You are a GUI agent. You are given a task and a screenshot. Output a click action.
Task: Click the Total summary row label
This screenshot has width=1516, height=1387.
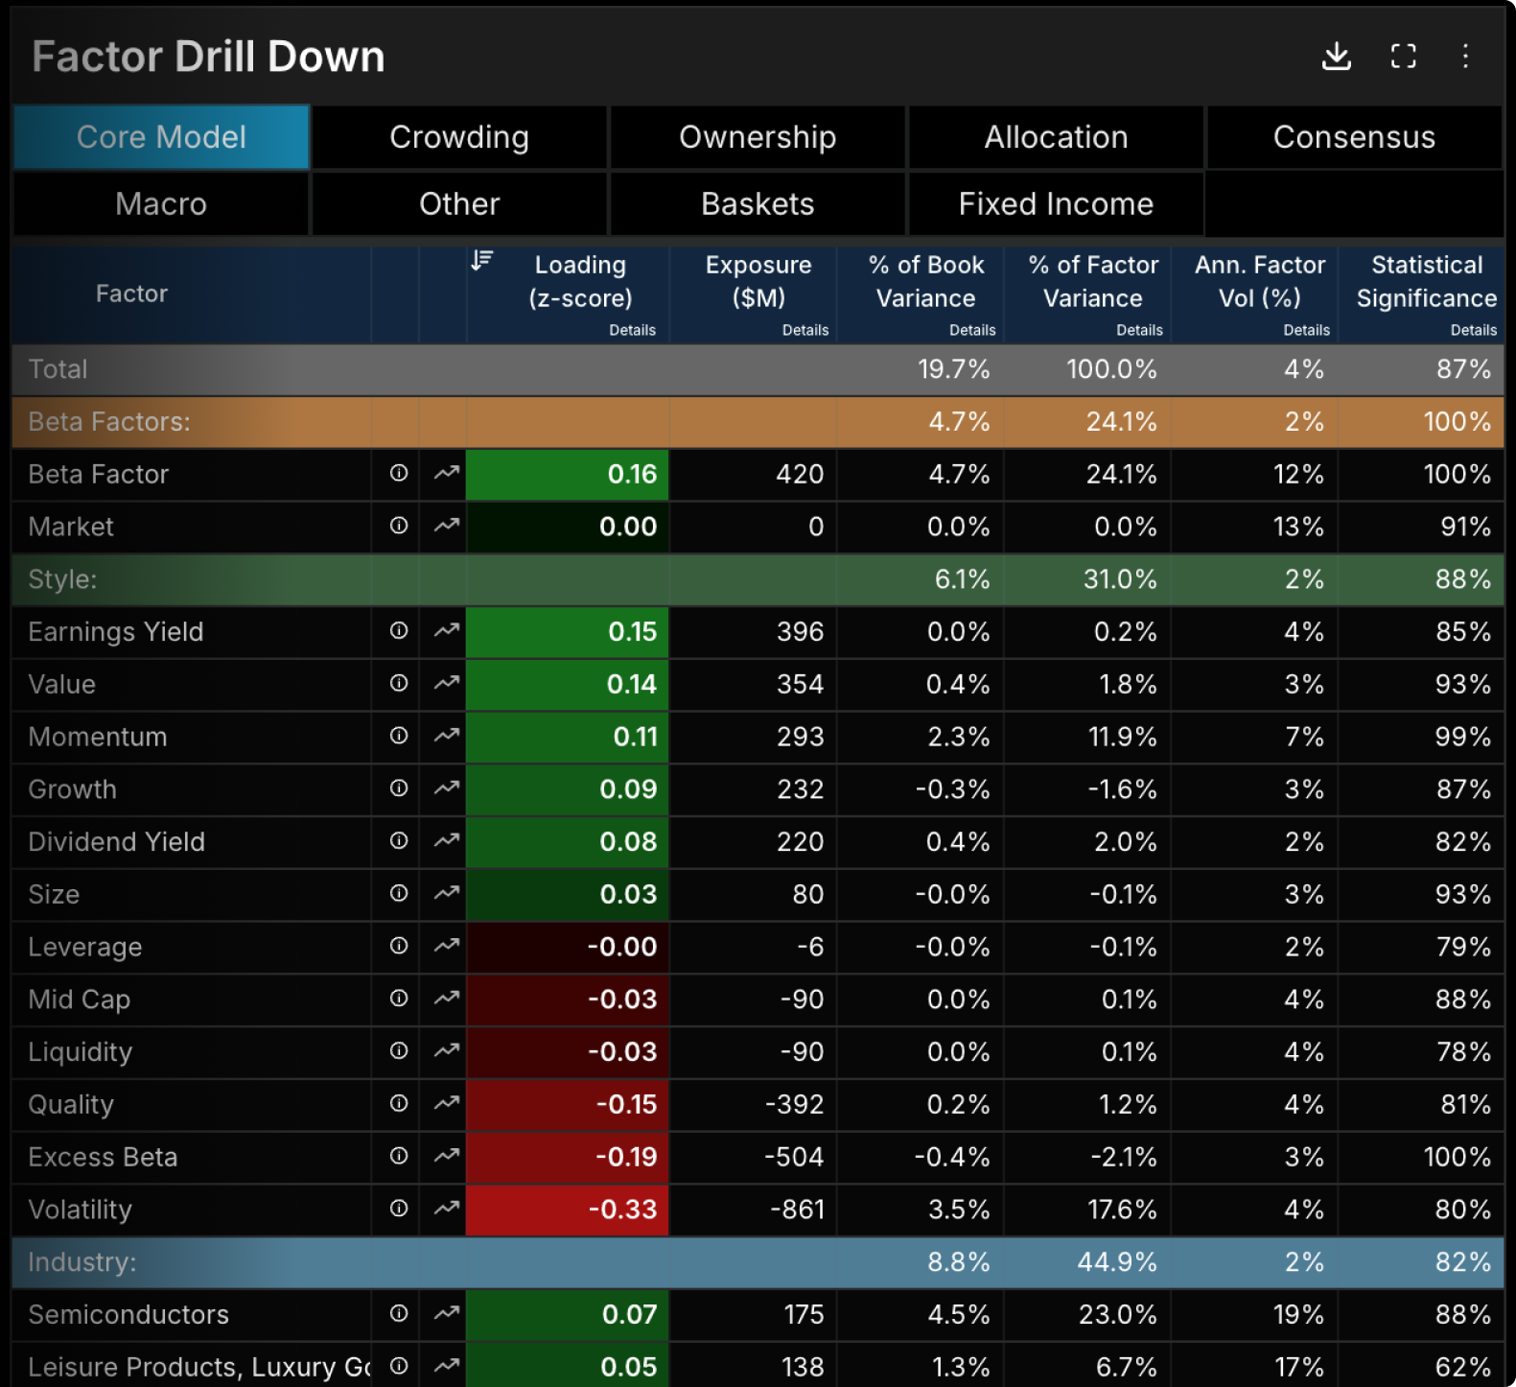coord(58,369)
